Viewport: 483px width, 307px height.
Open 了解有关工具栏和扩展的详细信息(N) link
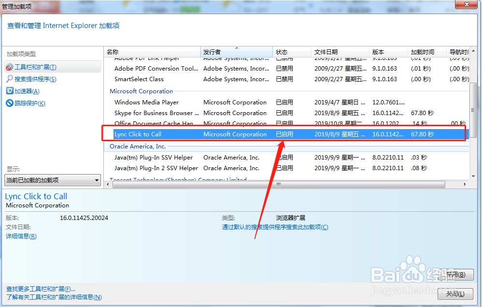54,297
